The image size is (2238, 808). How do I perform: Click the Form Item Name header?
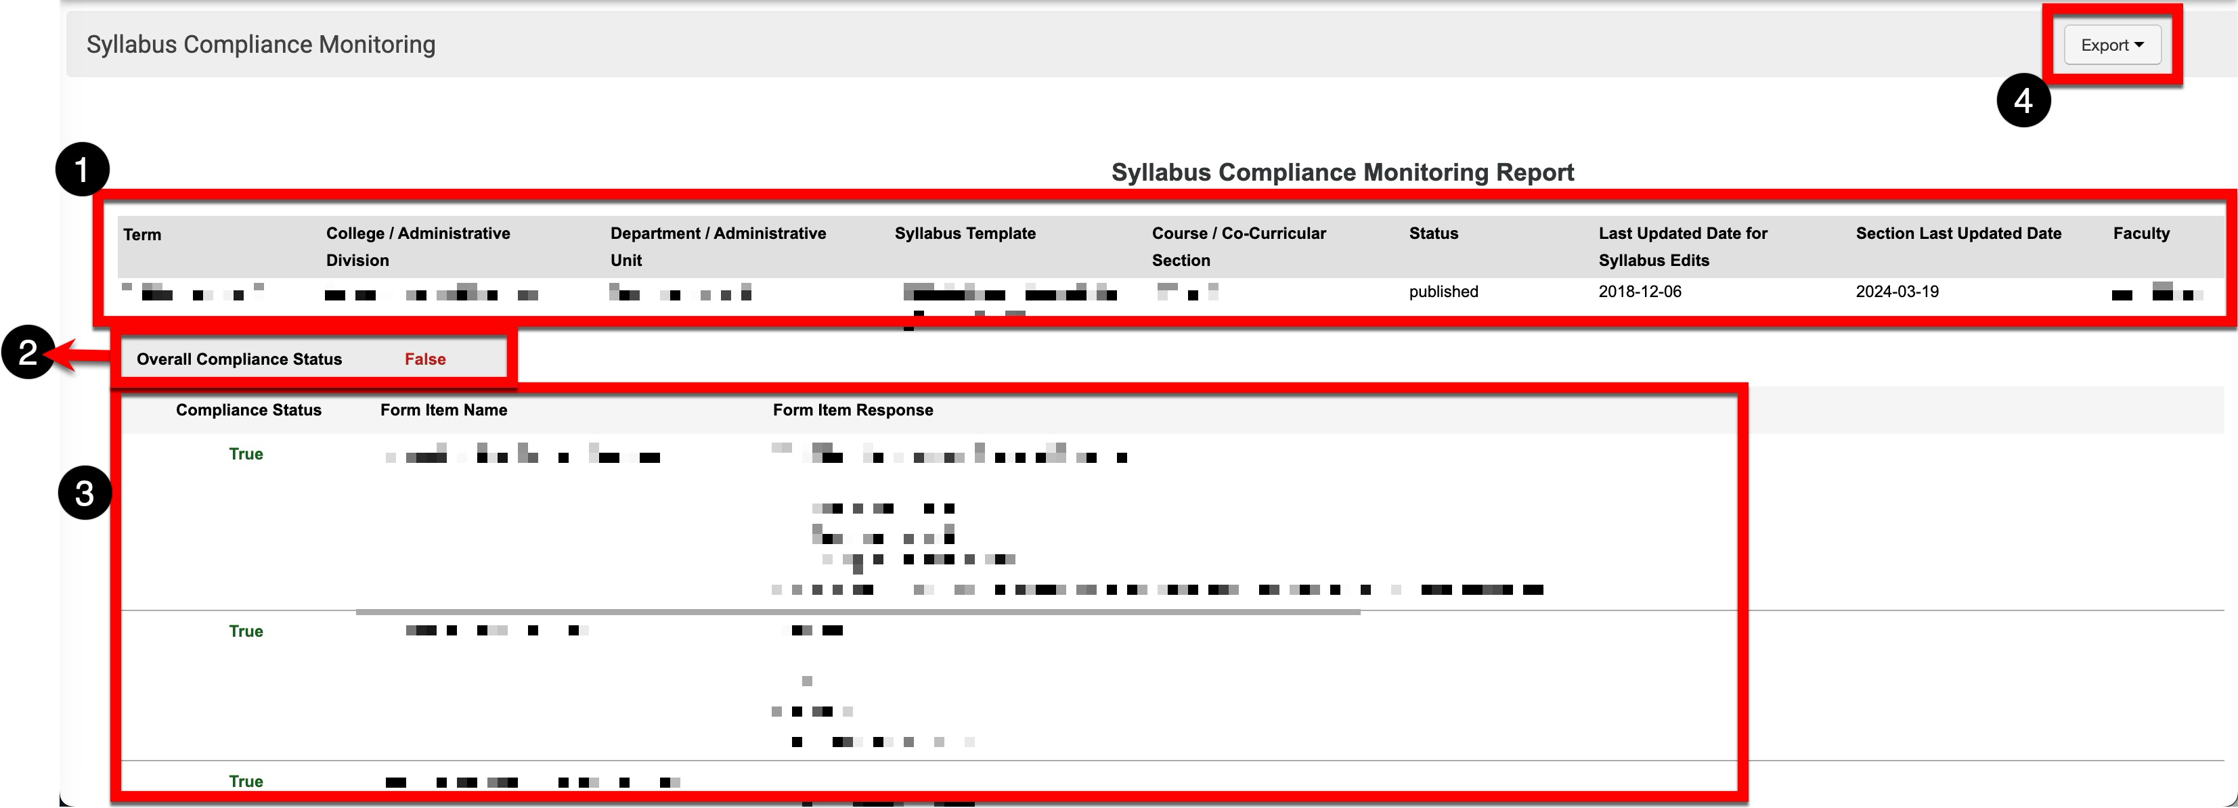443,410
